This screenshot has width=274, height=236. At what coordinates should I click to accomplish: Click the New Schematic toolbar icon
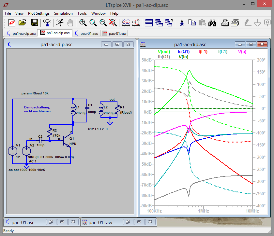12,23
